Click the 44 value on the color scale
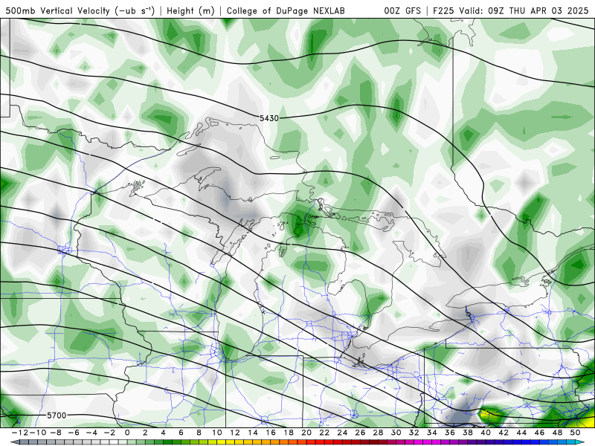 point(521,433)
